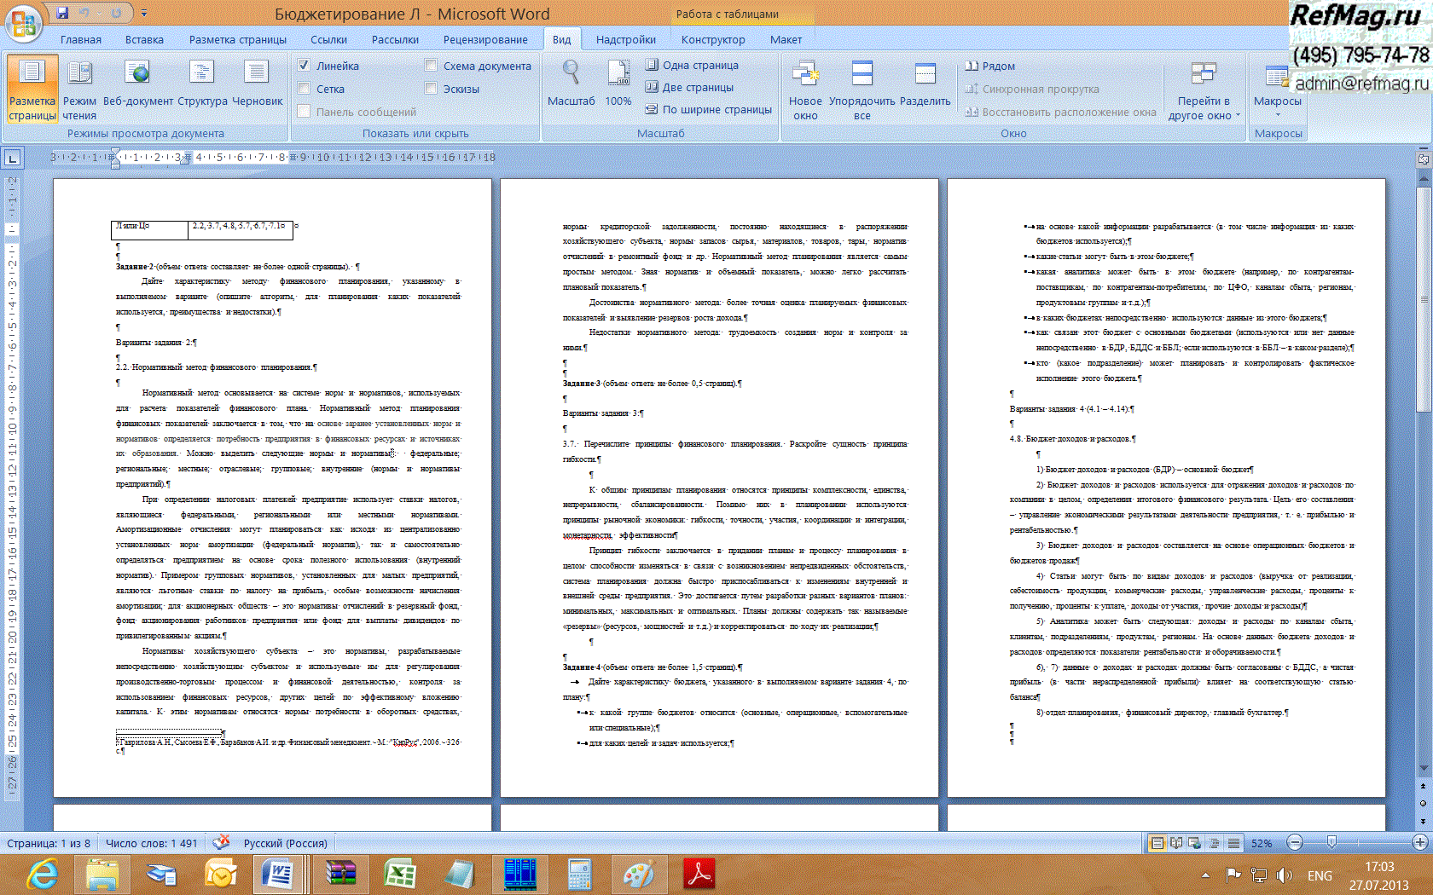Switch to the Рецензирование tab

pyautogui.click(x=484, y=39)
